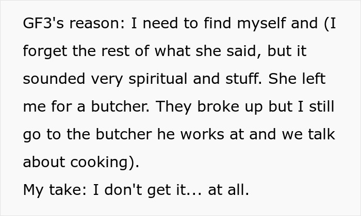Click the text "My take:"
This screenshot has width=361, height=216.
tap(54, 189)
